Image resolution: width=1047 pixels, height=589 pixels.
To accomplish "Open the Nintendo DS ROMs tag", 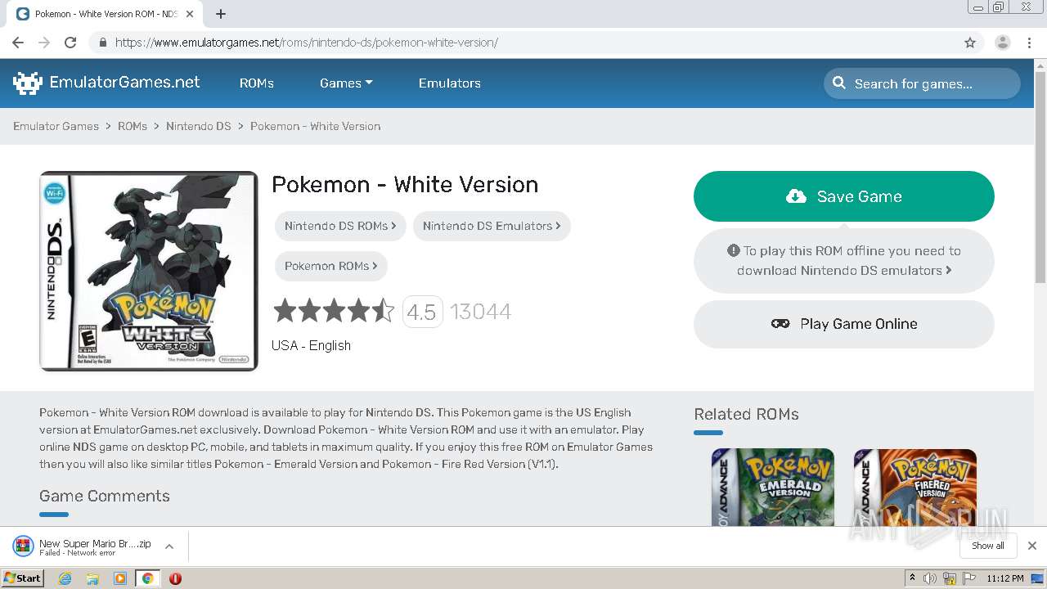I will click(340, 226).
